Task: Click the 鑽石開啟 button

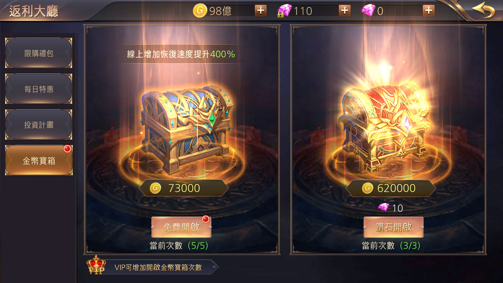Action: coord(394,227)
